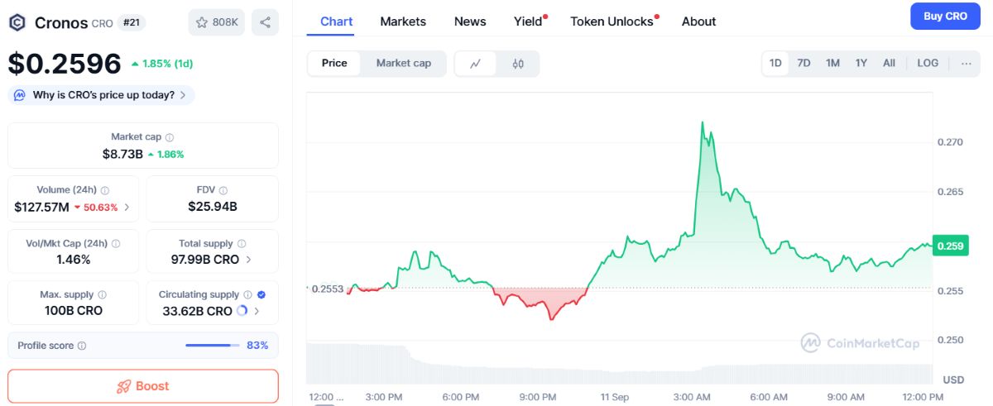Image resolution: width=993 pixels, height=406 pixels.
Task: Open the Token Unlocks tab
Action: [x=612, y=21]
